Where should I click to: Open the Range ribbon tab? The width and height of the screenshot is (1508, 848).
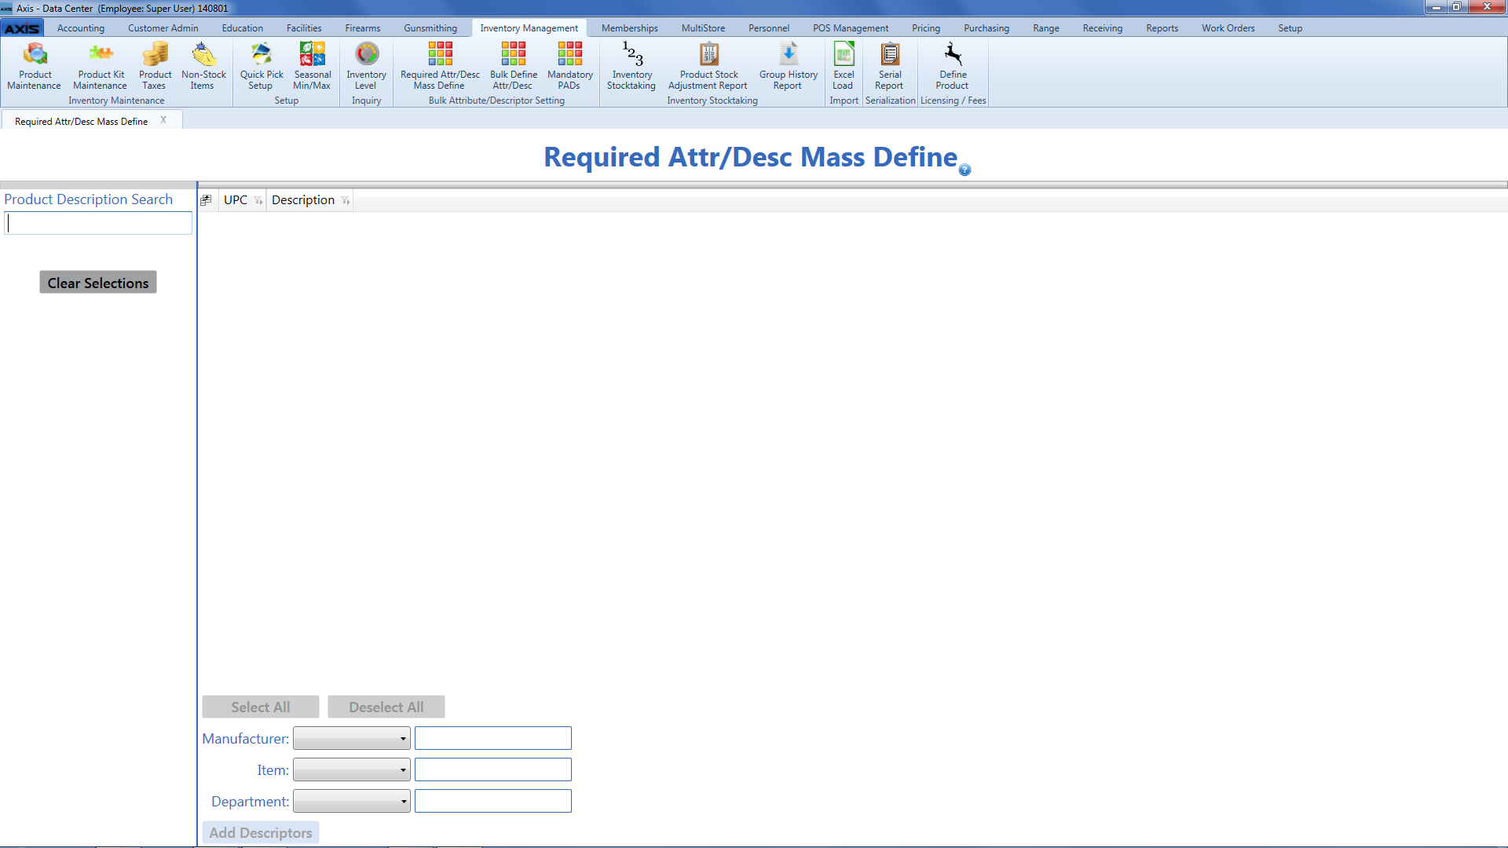pyautogui.click(x=1046, y=28)
